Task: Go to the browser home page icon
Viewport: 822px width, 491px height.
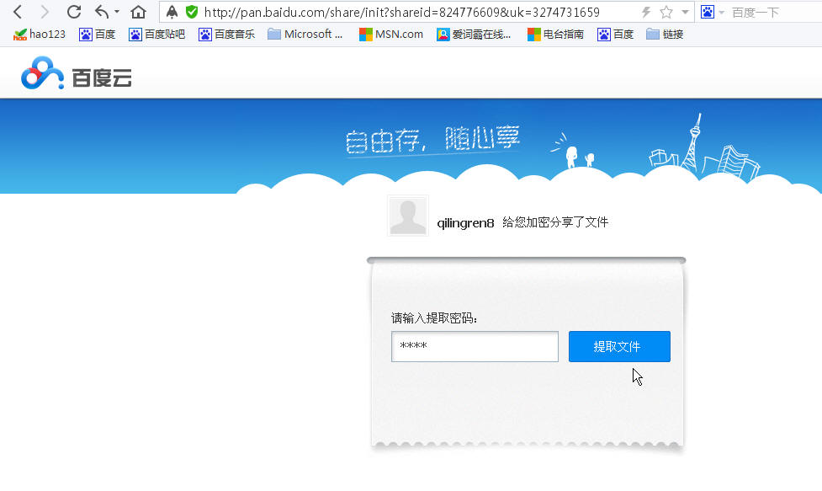Action: [x=138, y=12]
